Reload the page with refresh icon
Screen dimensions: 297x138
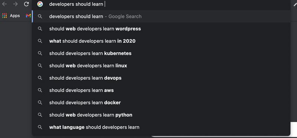pos(27,4)
